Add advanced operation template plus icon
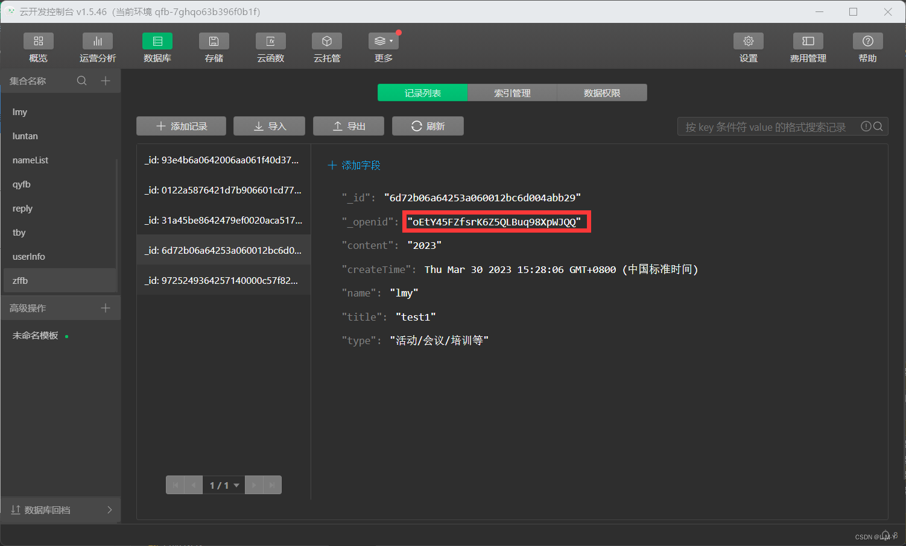The image size is (906, 546). pyautogui.click(x=106, y=308)
